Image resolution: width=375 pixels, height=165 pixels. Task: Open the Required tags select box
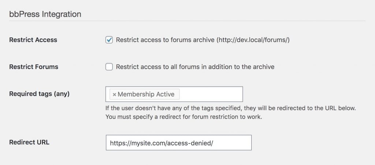tap(174, 94)
